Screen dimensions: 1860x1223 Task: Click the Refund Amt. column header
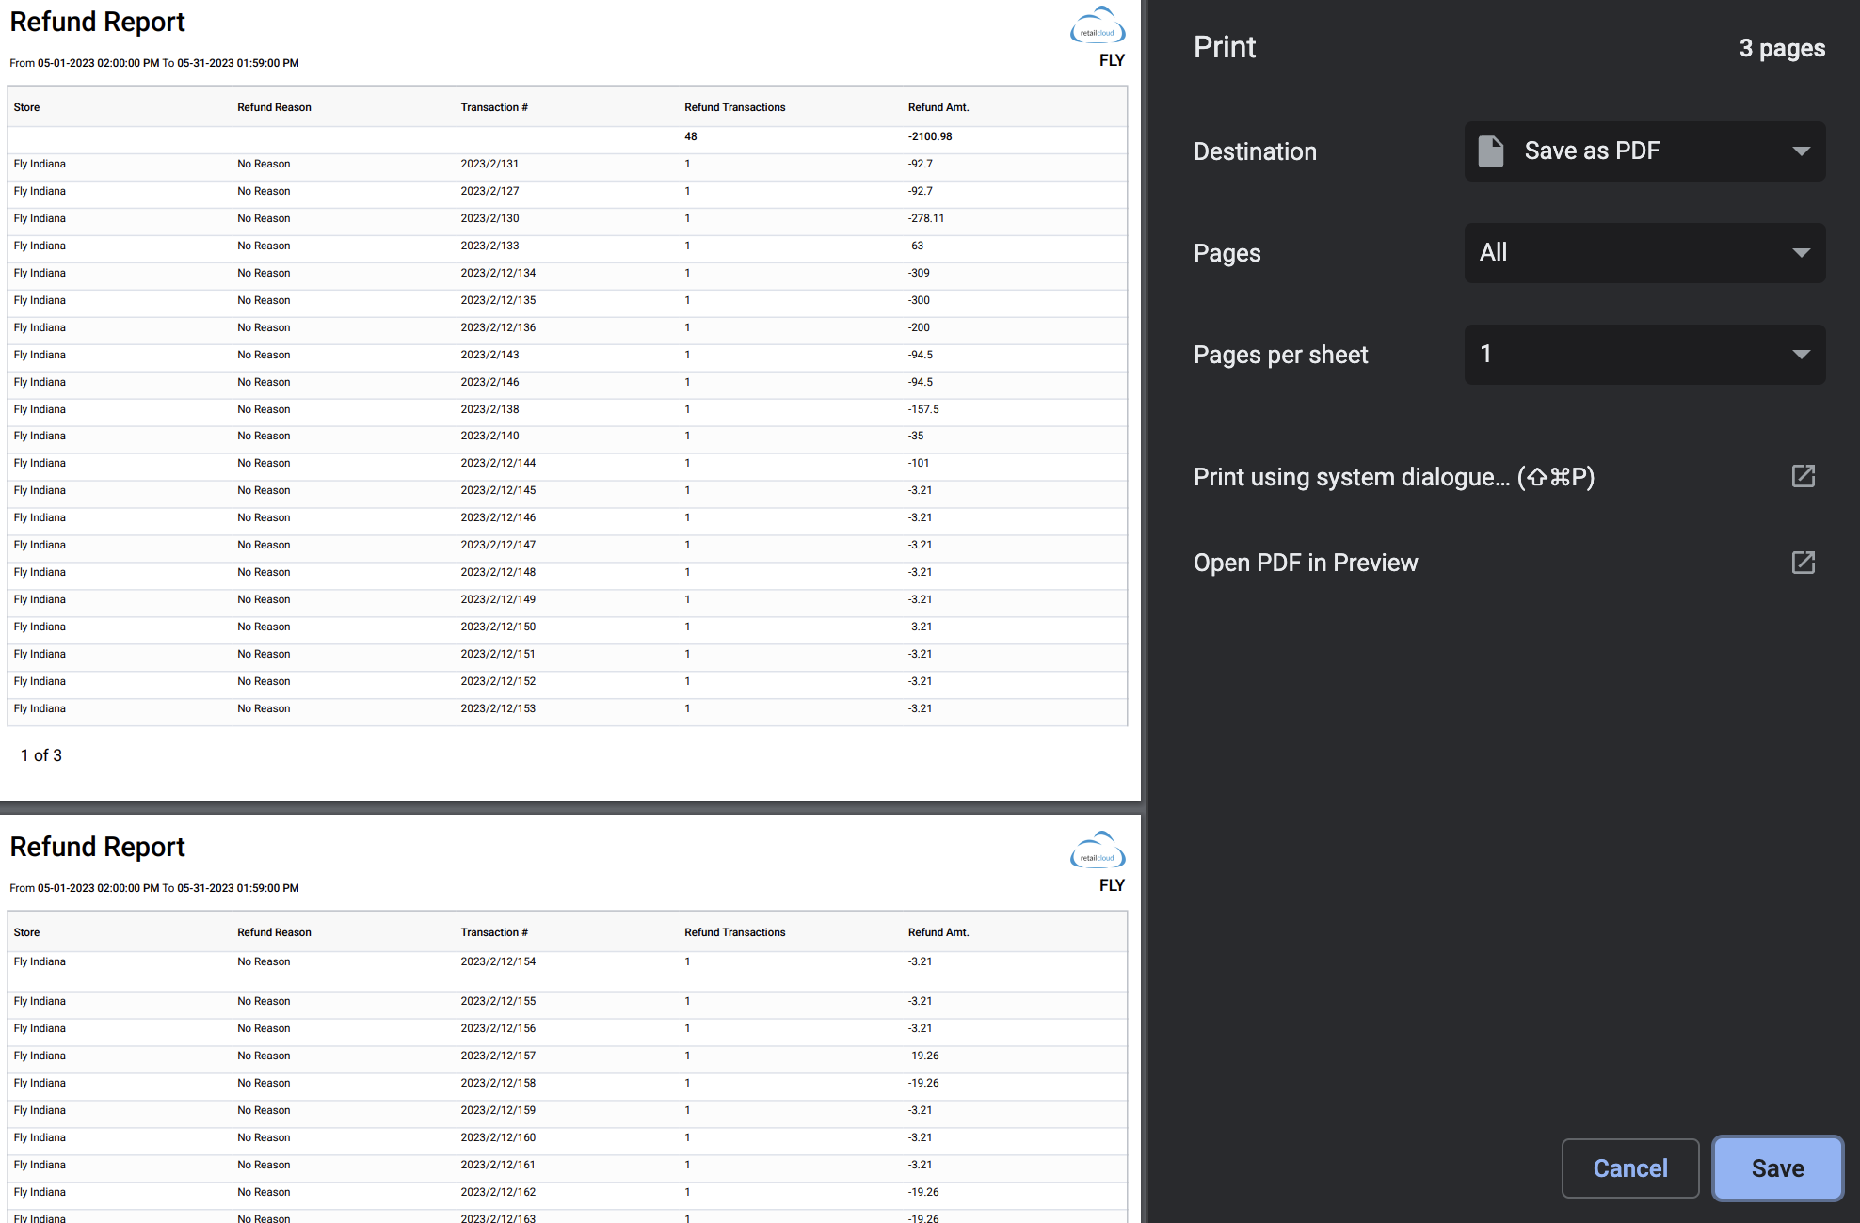tap(938, 107)
